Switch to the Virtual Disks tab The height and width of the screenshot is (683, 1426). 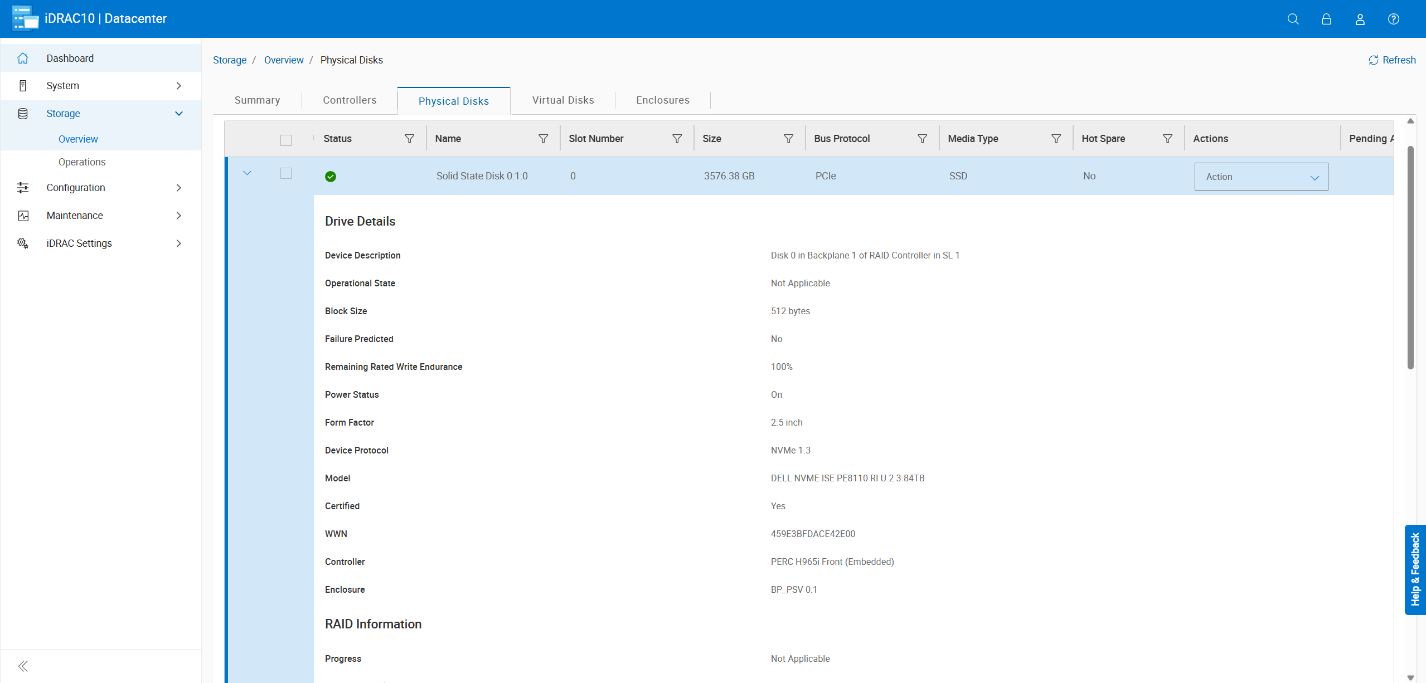pos(563,100)
